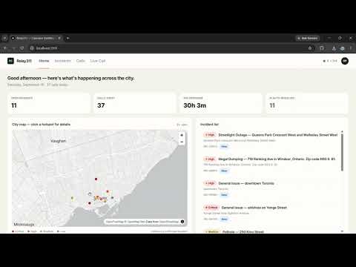This screenshot has height=267, width=356.
Task: Click down arrow of incident list scrollbar
Action: 342,231
